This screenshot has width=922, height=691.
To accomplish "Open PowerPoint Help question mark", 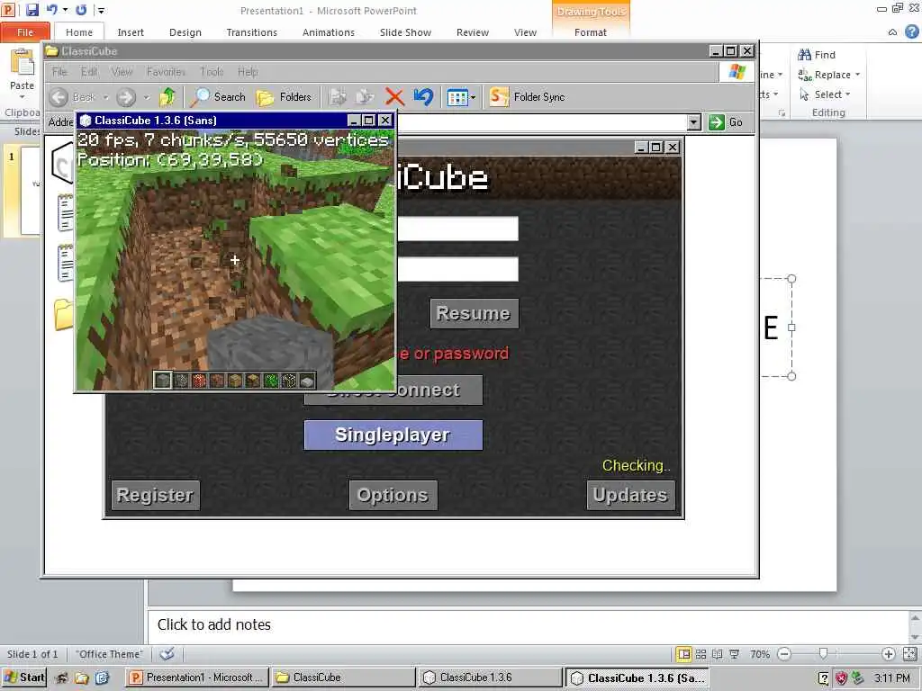I will [x=911, y=31].
